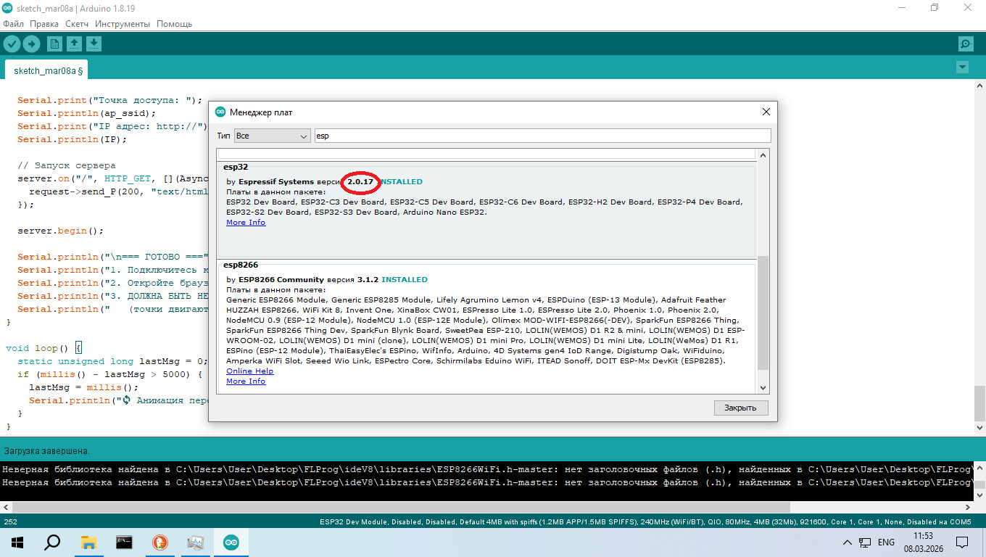986x557 pixels.
Task: Click the Закрыть button
Action: tap(740, 408)
